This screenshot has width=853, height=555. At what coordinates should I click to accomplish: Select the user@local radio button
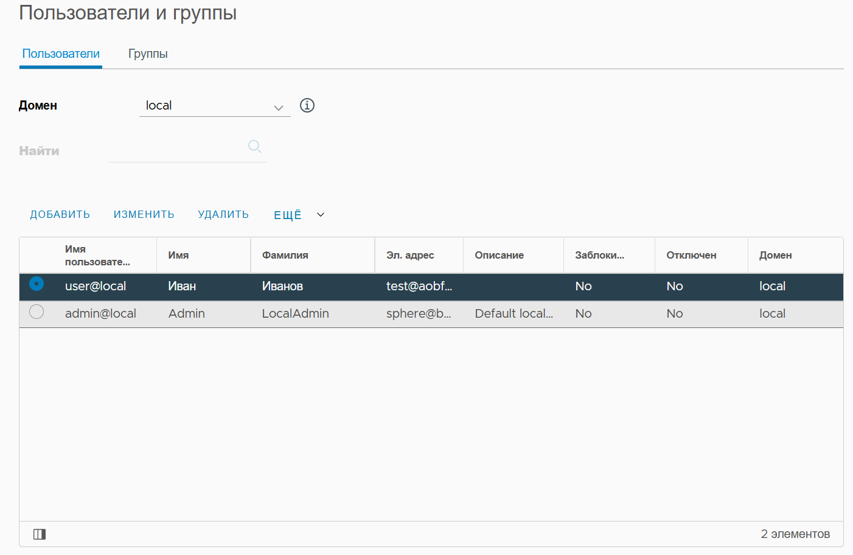(x=37, y=284)
